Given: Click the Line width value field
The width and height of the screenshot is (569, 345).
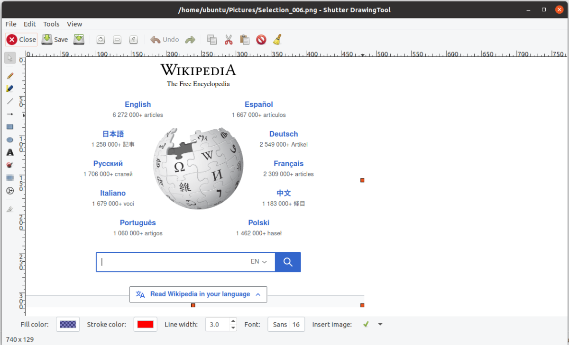Looking at the screenshot, I should [217, 325].
